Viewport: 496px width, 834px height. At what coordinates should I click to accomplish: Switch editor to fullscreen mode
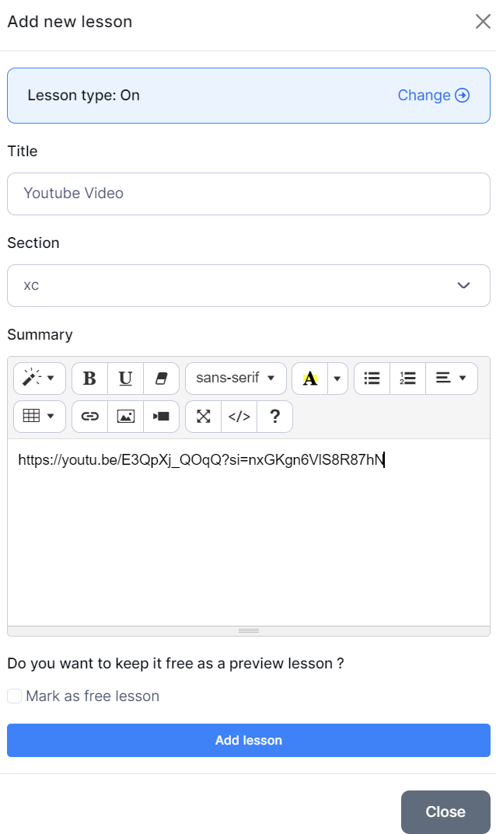click(x=204, y=417)
